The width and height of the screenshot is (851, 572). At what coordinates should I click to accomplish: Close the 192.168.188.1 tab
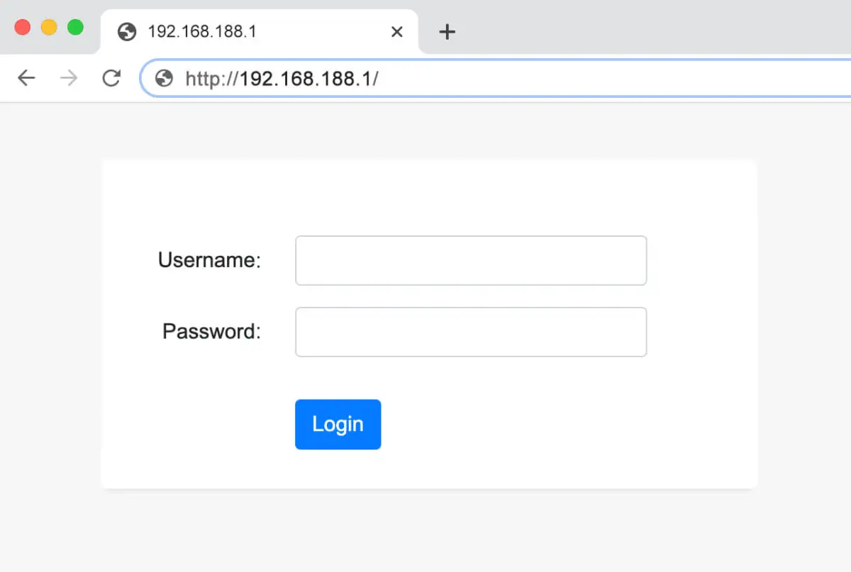click(x=397, y=32)
